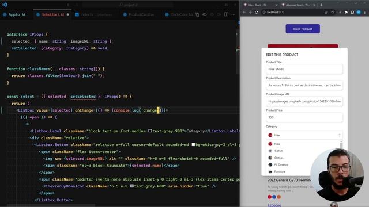Screen dimensions: 369x207
Task: Open the index.ts editor tab
Action: coord(94,14)
